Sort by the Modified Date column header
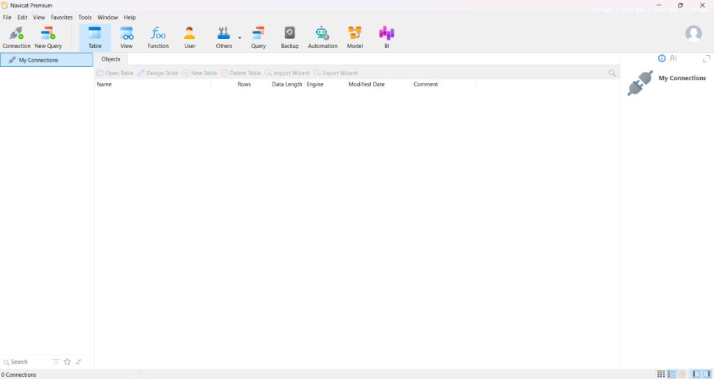 point(379,84)
